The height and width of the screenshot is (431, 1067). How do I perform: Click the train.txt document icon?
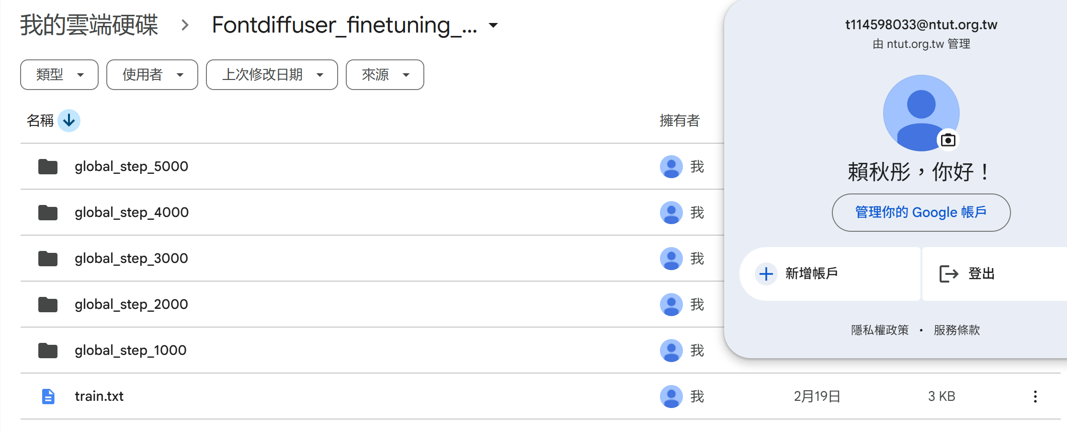[x=48, y=397]
